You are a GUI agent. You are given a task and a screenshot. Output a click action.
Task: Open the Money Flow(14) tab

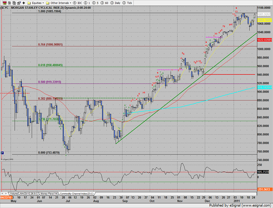(x=49, y=194)
